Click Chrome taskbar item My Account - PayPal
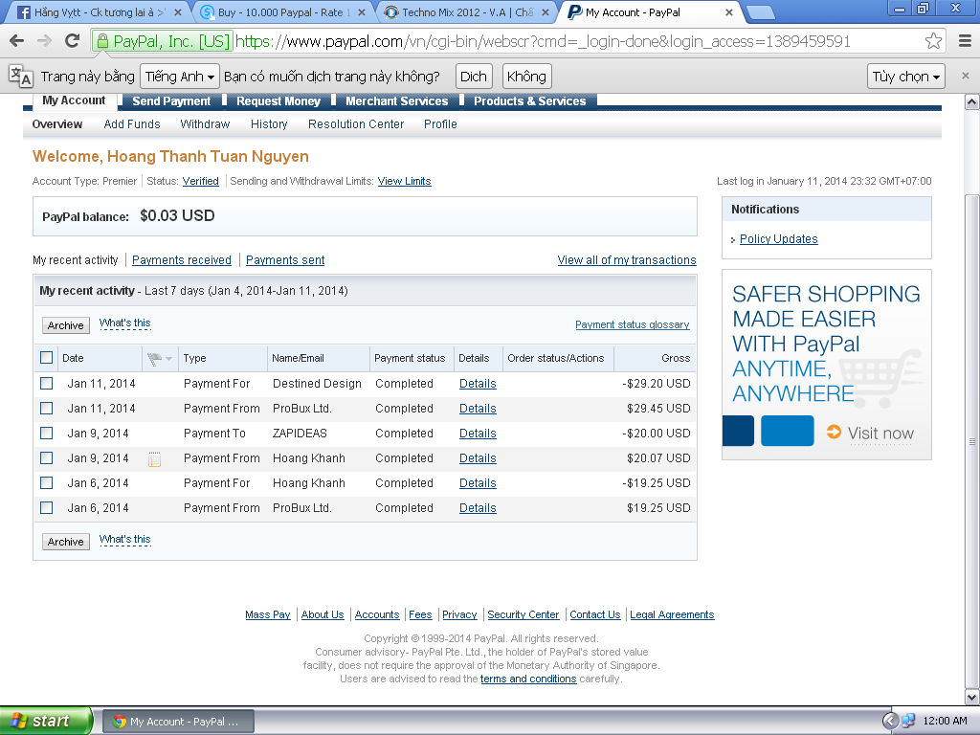This screenshot has width=980, height=735. click(178, 722)
